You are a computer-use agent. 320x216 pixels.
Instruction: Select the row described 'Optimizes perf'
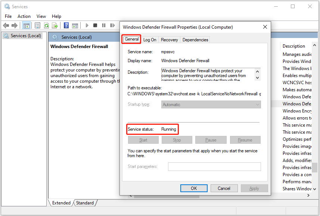[x=297, y=139]
